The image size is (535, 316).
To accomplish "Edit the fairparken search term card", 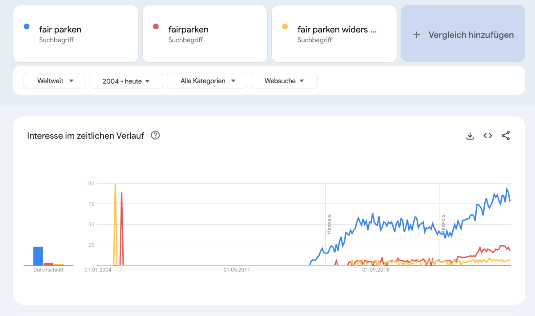I will 189,30.
